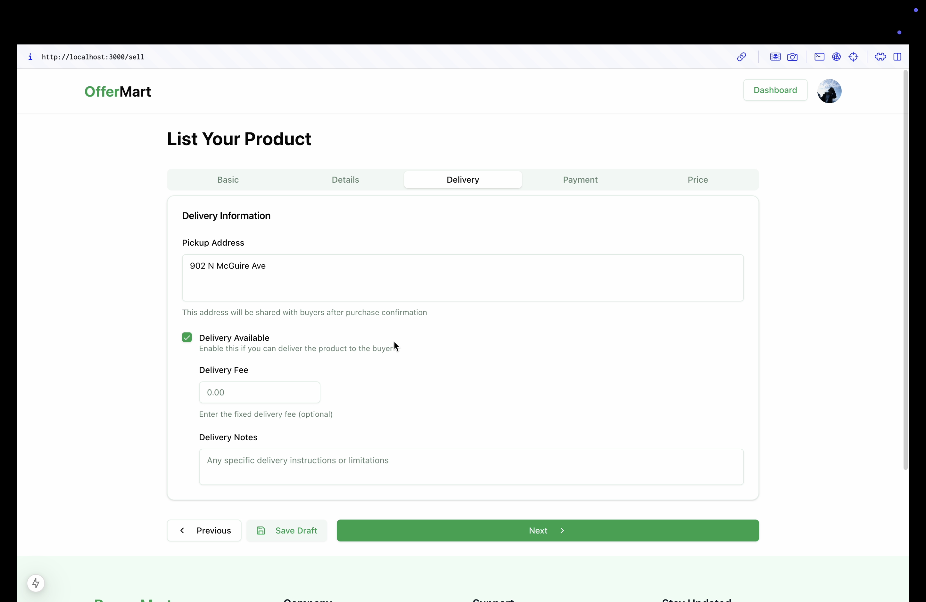Screen dimensions: 926x602
Task: Click the Next button
Action: 547,531
